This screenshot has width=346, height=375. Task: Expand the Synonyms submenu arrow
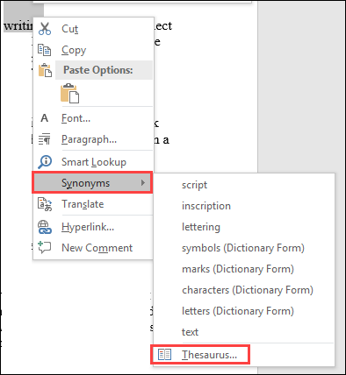tap(143, 183)
